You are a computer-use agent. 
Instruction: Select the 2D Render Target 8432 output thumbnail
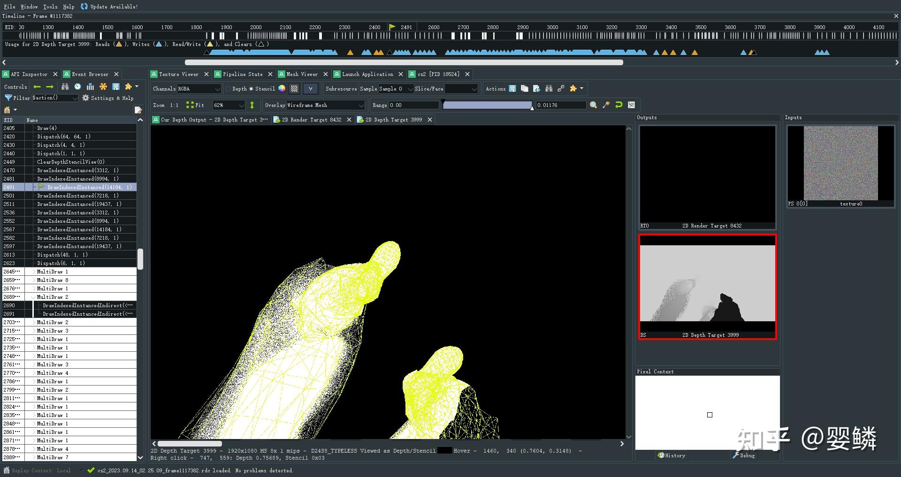(707, 178)
